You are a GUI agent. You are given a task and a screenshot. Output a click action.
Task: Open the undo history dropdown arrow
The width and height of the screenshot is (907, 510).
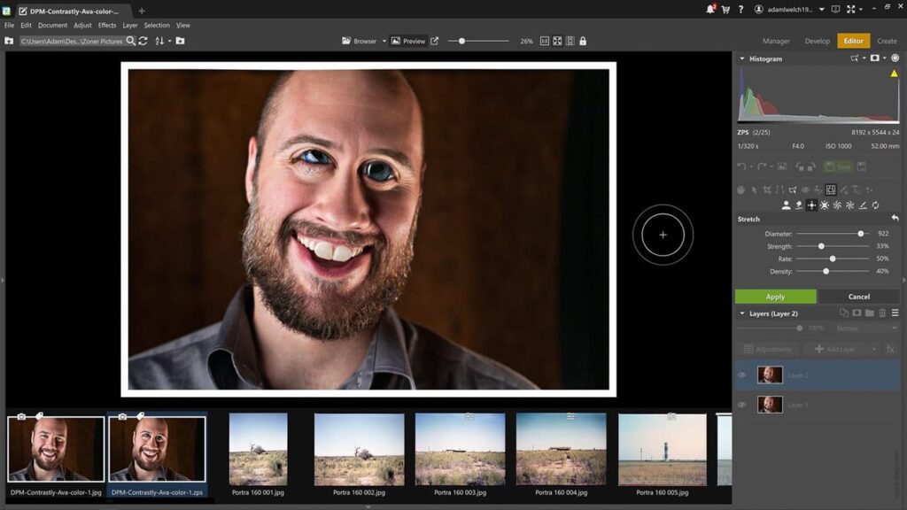[x=751, y=166]
